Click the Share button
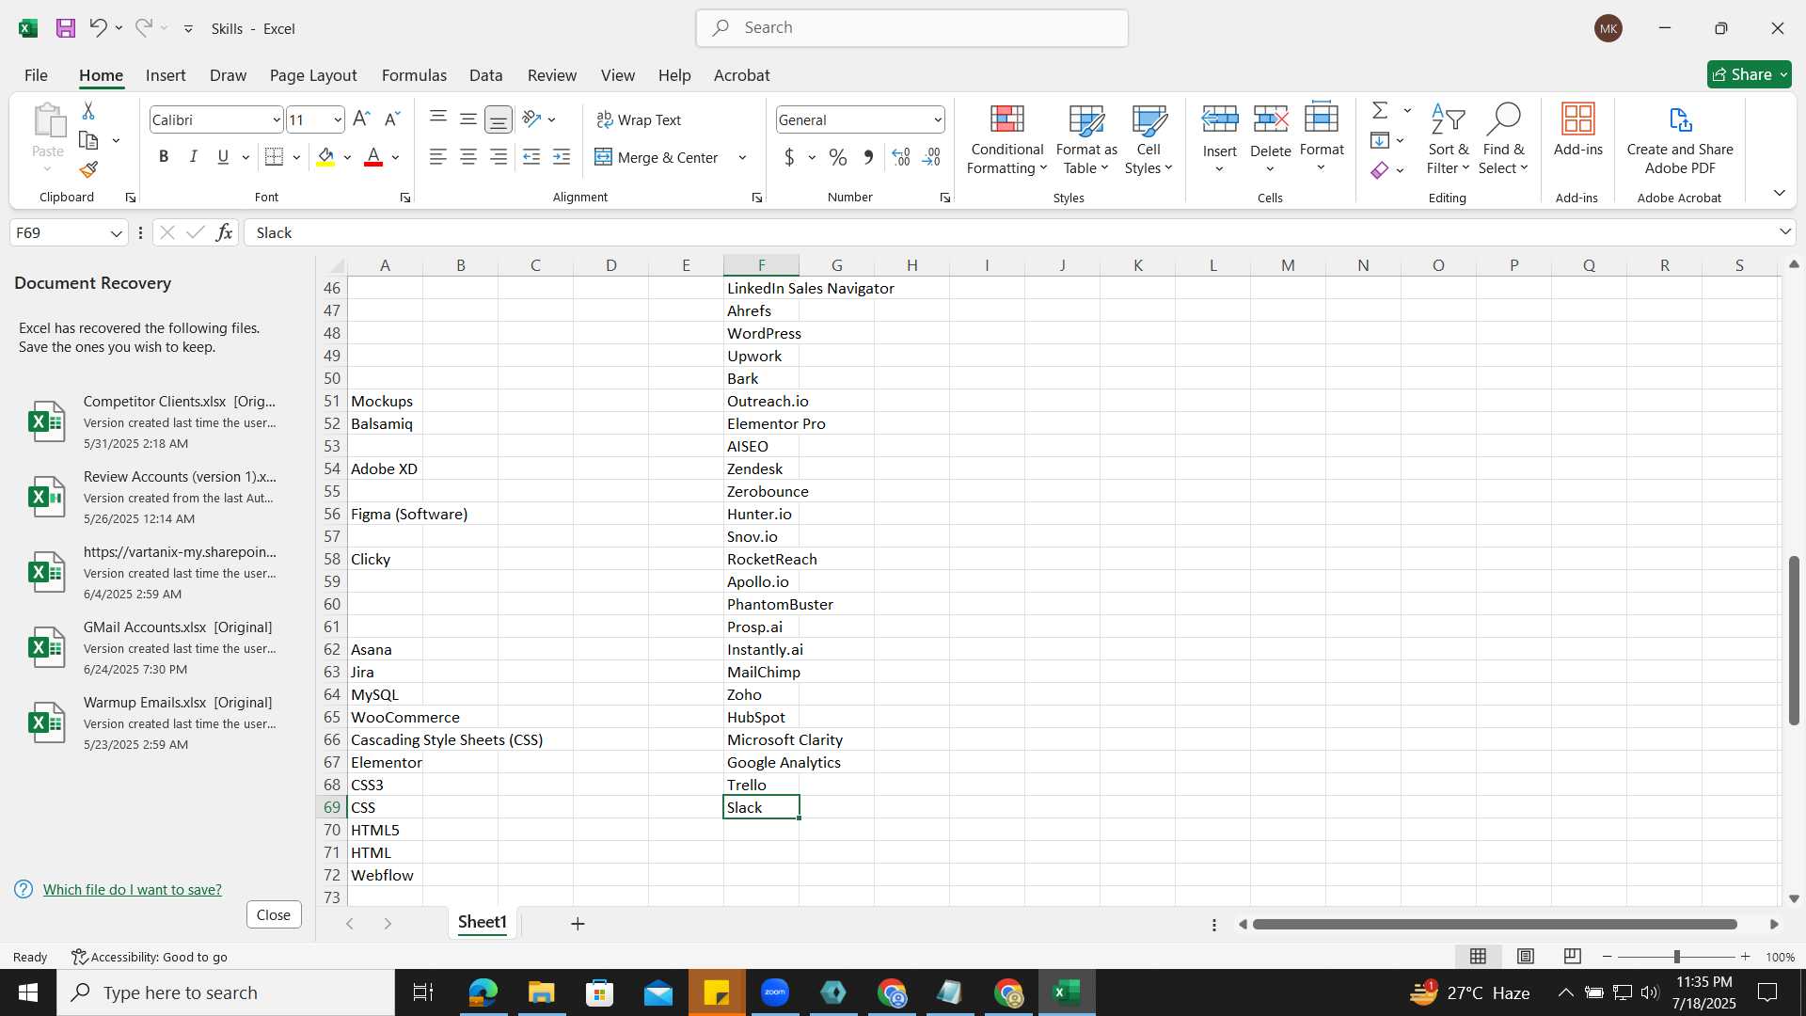 [1750, 74]
